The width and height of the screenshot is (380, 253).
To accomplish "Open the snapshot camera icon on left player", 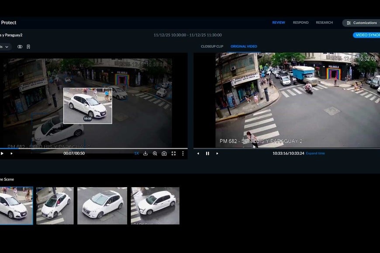I will click(164, 154).
